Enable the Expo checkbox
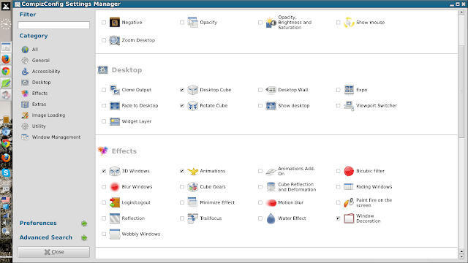The height and width of the screenshot is (263, 468). coord(338,90)
